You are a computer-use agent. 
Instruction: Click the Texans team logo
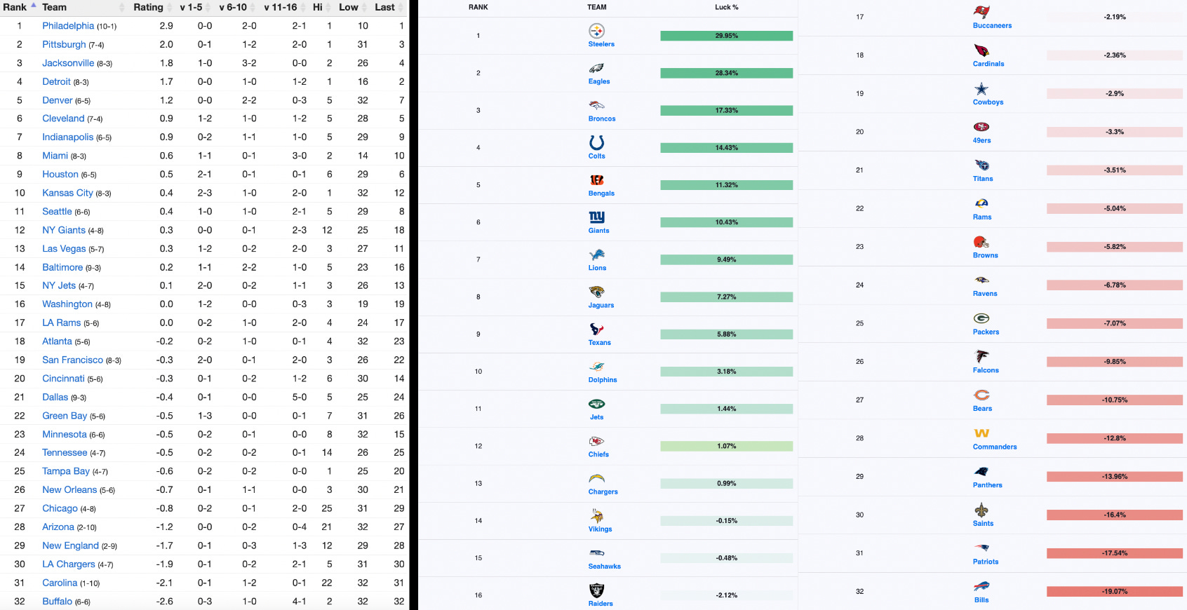[596, 329]
